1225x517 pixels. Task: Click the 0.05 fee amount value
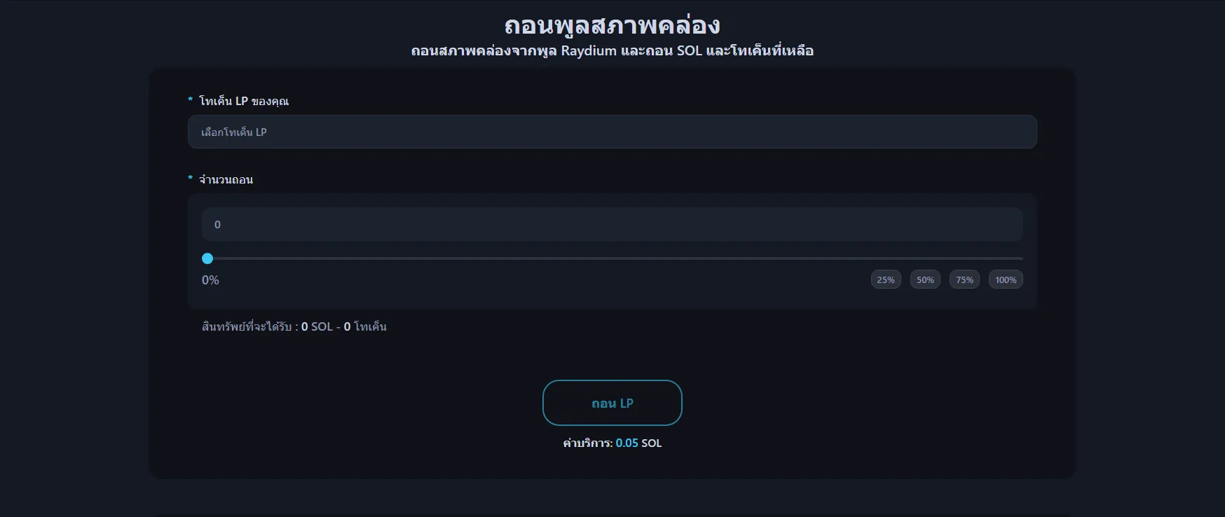click(x=627, y=443)
